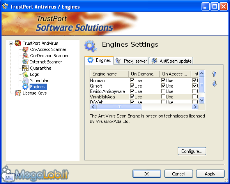230x184 pixels.
Task: Click the Configure... button
Action: 192,151
